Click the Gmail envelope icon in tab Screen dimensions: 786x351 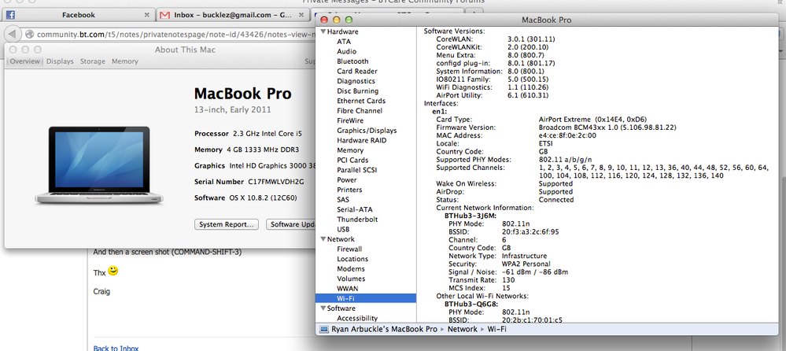[x=164, y=15]
